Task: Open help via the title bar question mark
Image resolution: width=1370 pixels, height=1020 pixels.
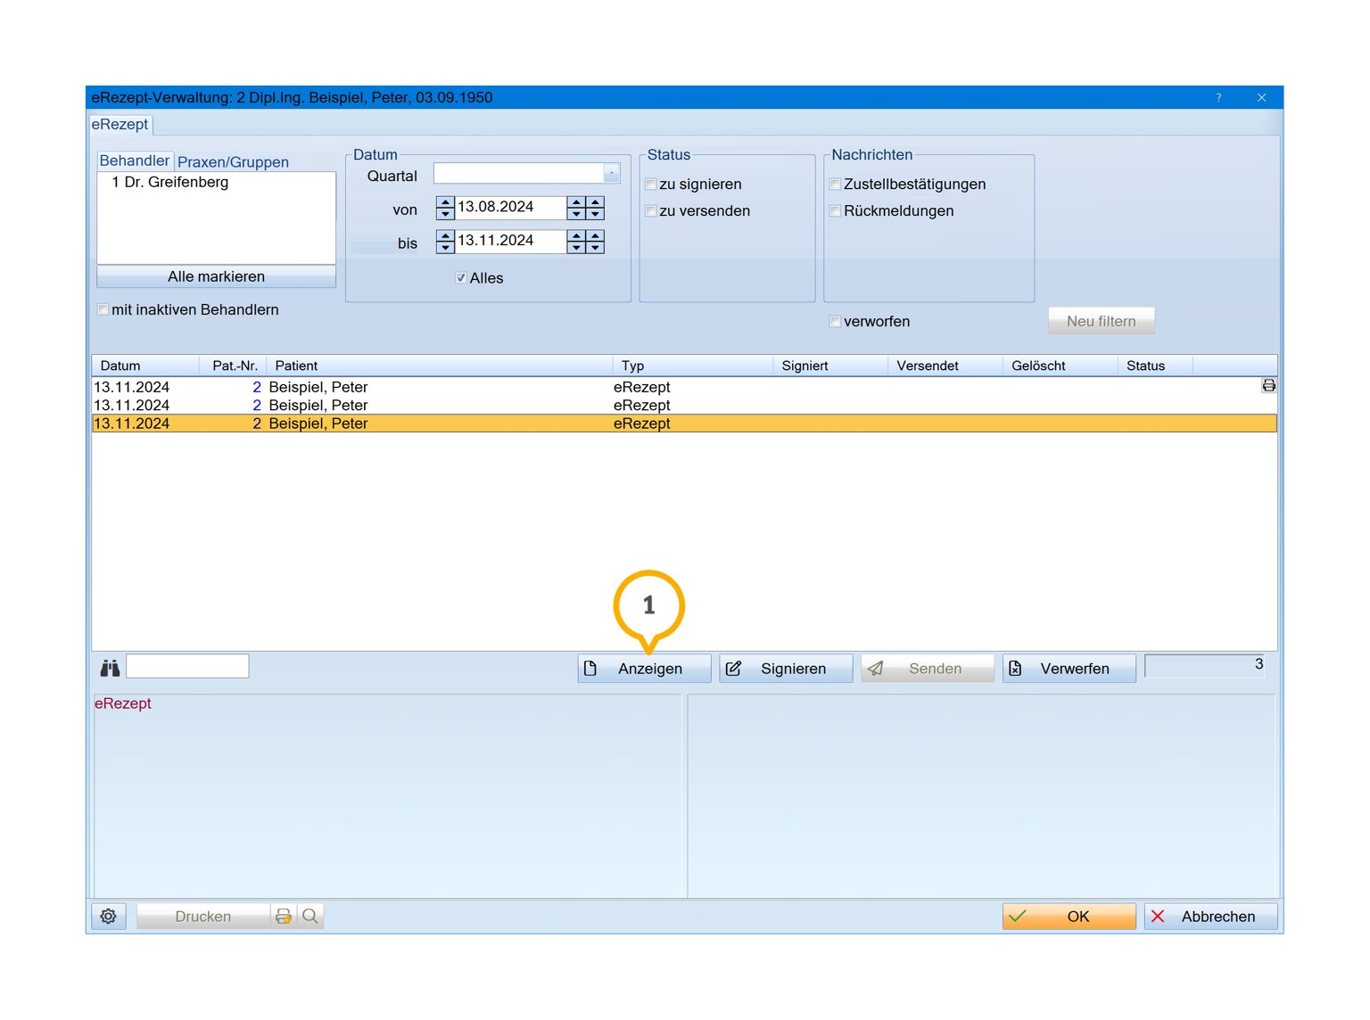Action: pyautogui.click(x=1218, y=98)
